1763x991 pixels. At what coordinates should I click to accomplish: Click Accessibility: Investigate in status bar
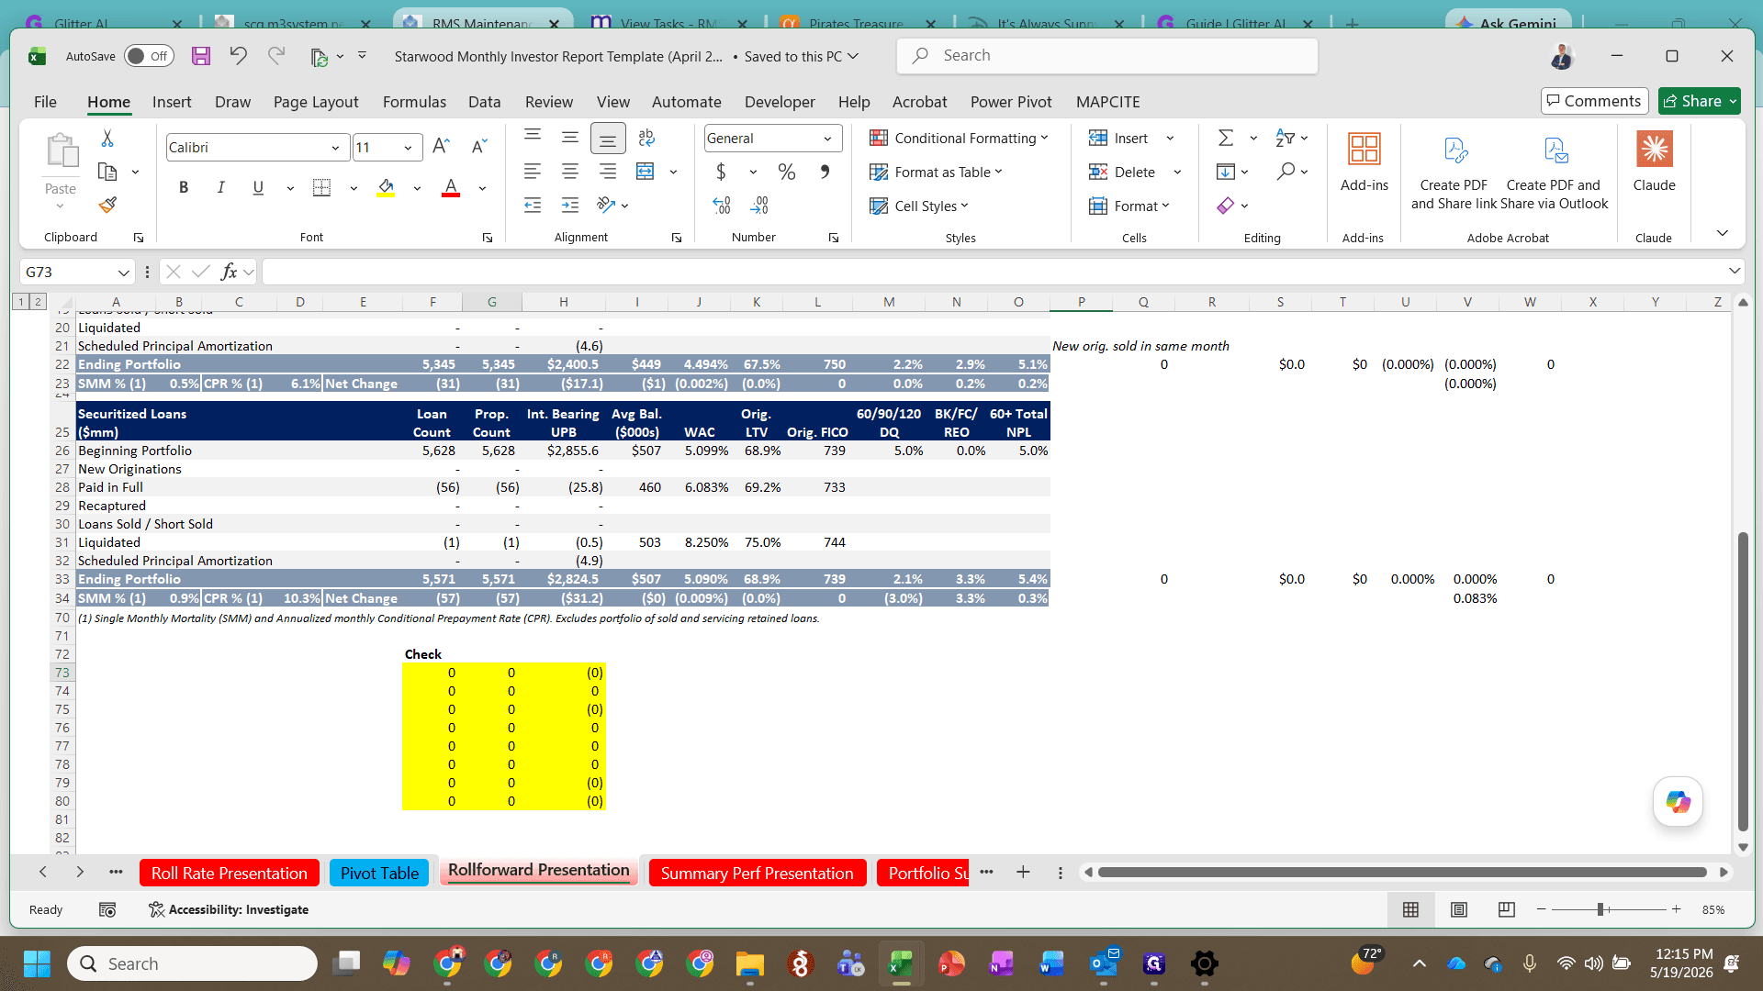(x=229, y=909)
